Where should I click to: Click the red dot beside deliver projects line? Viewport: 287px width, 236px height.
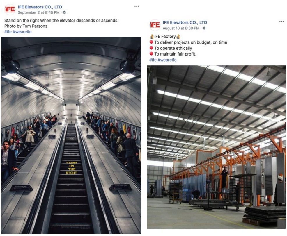tap(151, 42)
